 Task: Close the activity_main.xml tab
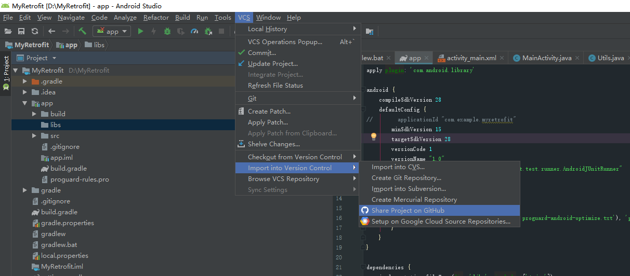coord(502,58)
